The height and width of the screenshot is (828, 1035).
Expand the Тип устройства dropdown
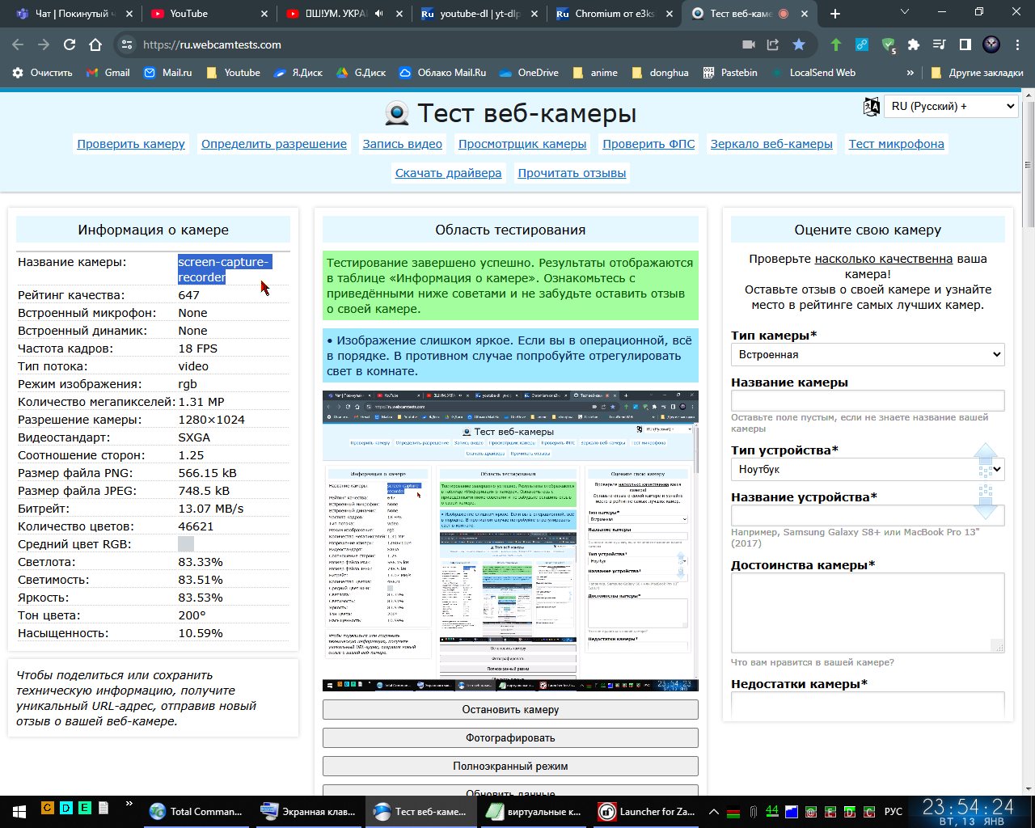tap(867, 469)
